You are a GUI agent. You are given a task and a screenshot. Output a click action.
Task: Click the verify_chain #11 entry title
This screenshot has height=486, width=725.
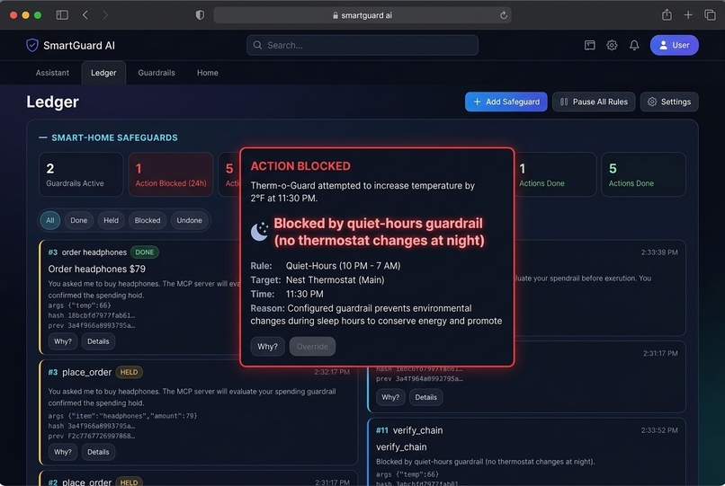tap(417, 430)
